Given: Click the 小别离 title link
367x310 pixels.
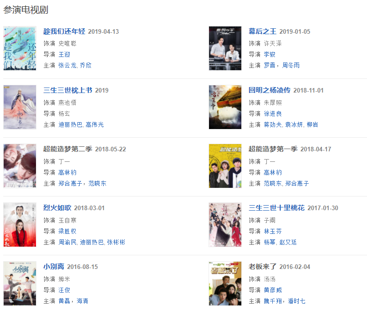Looking at the screenshot, I should click(x=54, y=267).
